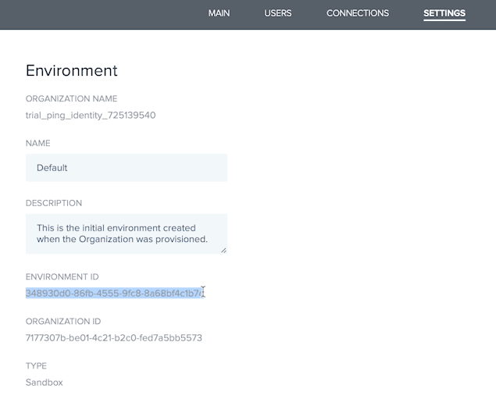The width and height of the screenshot is (496, 399).
Task: Click the highlighted Environment ID value
Action: (x=114, y=293)
